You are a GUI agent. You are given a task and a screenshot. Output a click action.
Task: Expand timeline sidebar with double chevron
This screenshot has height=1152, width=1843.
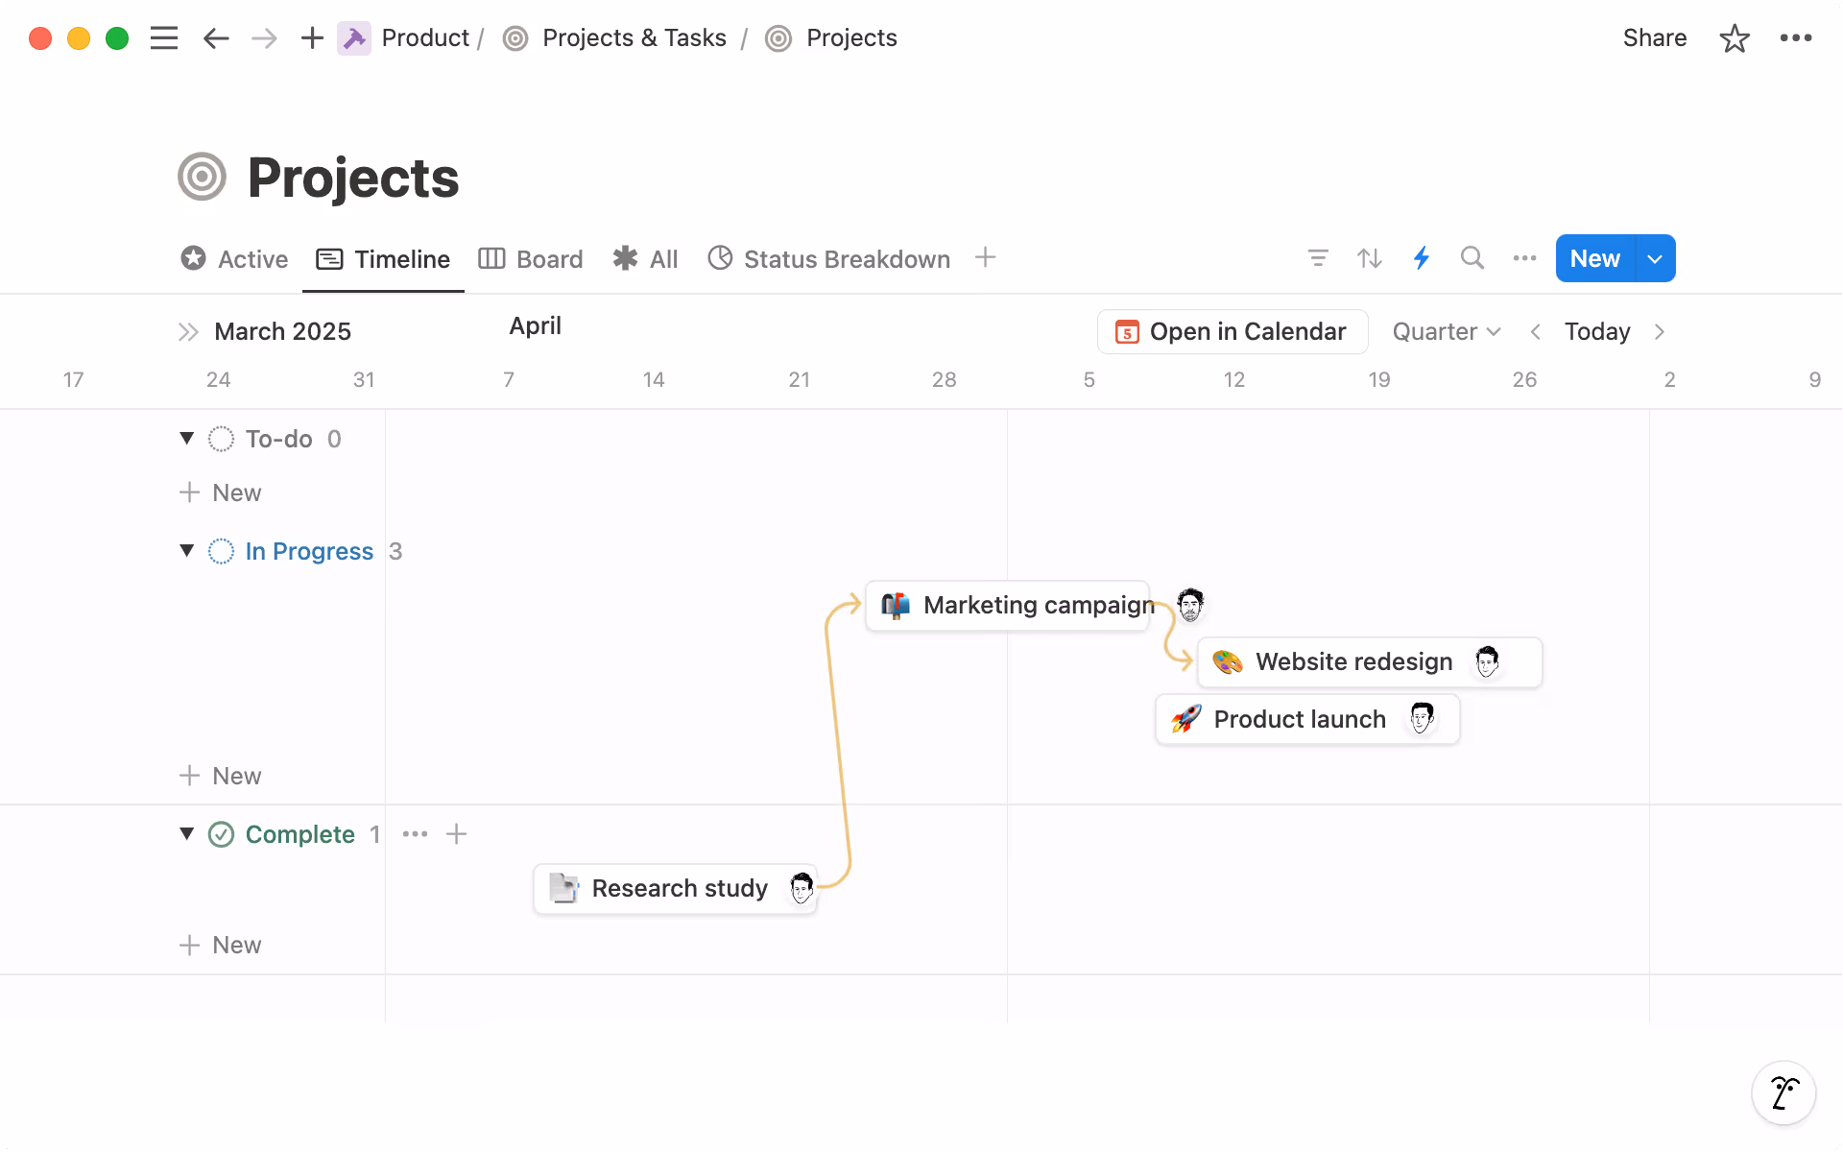tap(188, 331)
